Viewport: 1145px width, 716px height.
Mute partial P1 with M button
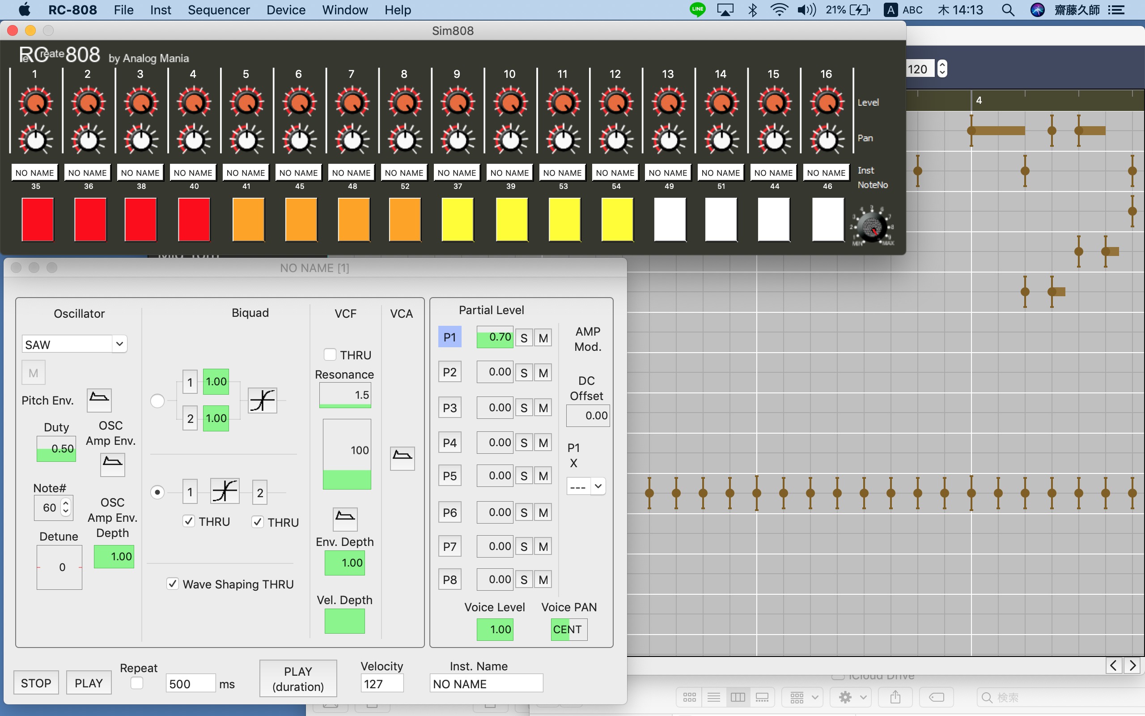pos(543,338)
